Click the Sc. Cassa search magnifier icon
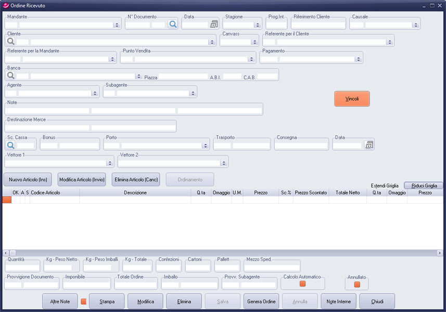 (x=10, y=146)
